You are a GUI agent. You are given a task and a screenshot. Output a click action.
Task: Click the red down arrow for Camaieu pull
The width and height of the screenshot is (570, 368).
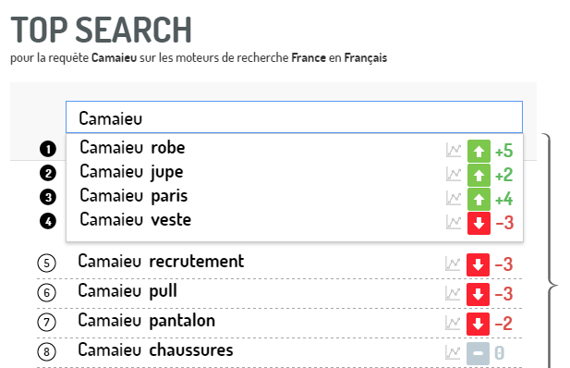tap(478, 294)
